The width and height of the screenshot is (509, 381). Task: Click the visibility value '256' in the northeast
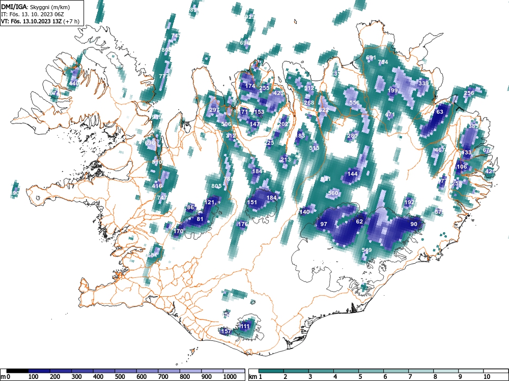tap(469, 93)
